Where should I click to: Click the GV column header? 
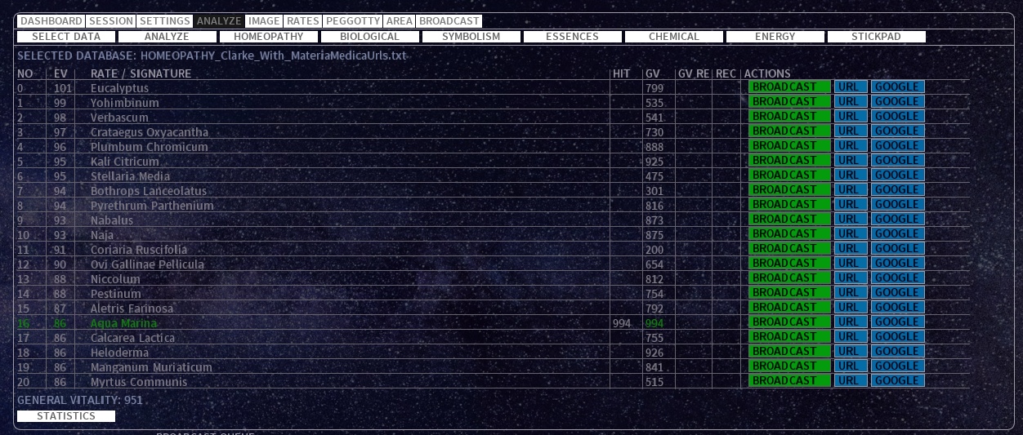coord(652,73)
